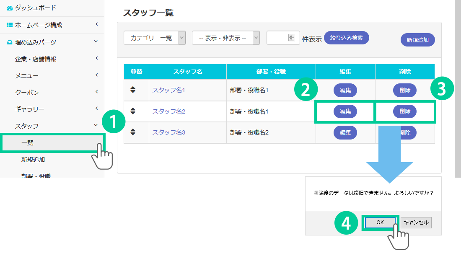461x256 pixels.
Task: Click sort handle icon for スタッフ名1
Action: click(133, 90)
